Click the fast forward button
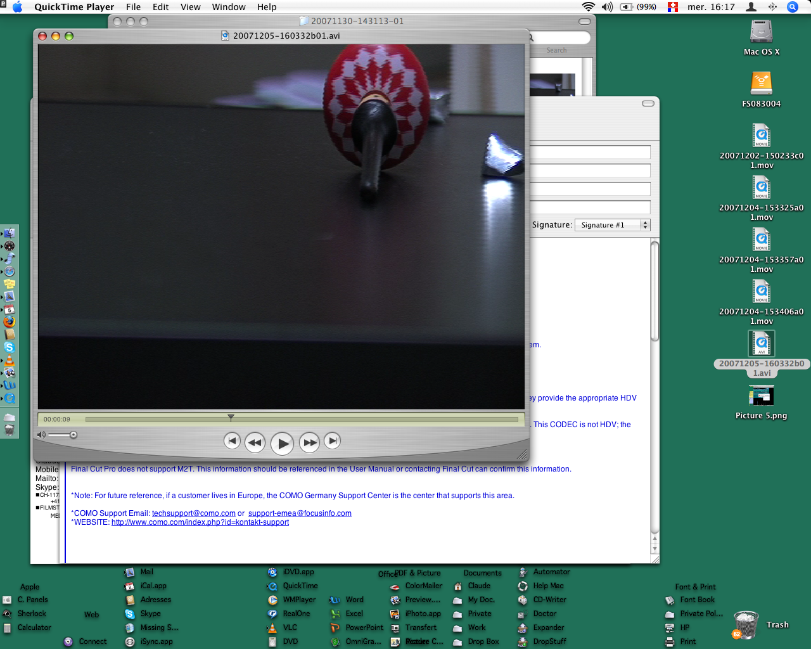Screen dimensions: 811x649 coord(309,442)
